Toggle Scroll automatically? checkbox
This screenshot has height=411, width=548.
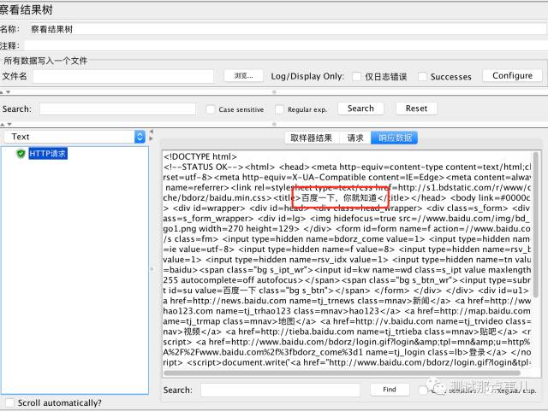(9, 403)
